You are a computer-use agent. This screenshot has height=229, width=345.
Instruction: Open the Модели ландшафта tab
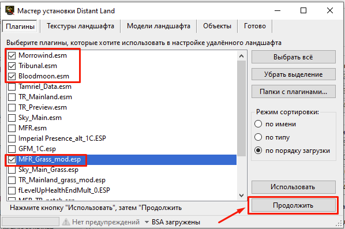[159, 26]
